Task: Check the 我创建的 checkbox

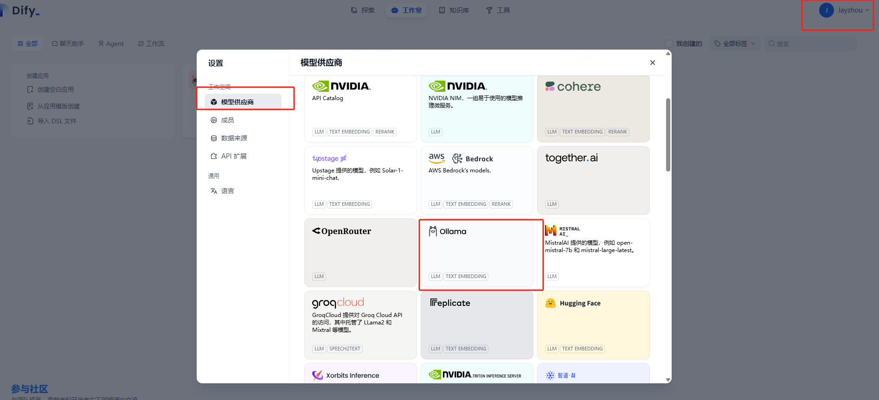Action: 669,44
